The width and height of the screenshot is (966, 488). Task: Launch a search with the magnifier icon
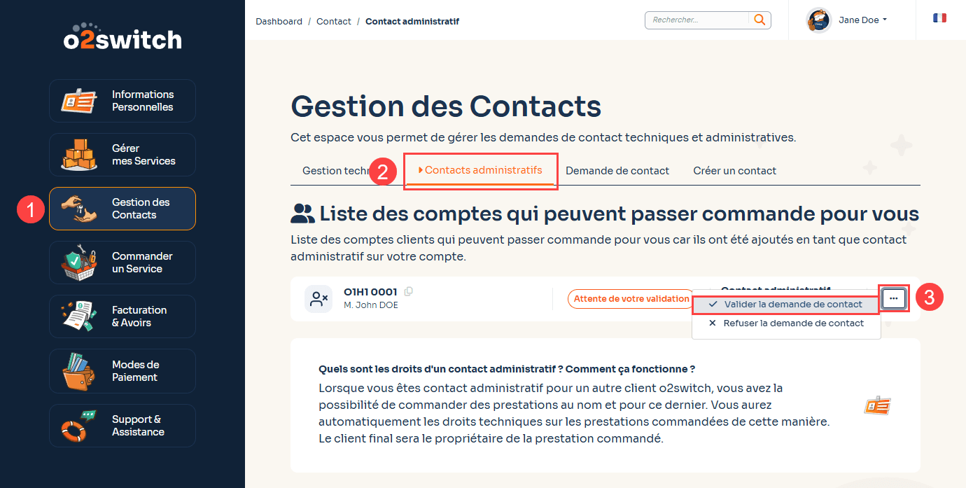759,20
